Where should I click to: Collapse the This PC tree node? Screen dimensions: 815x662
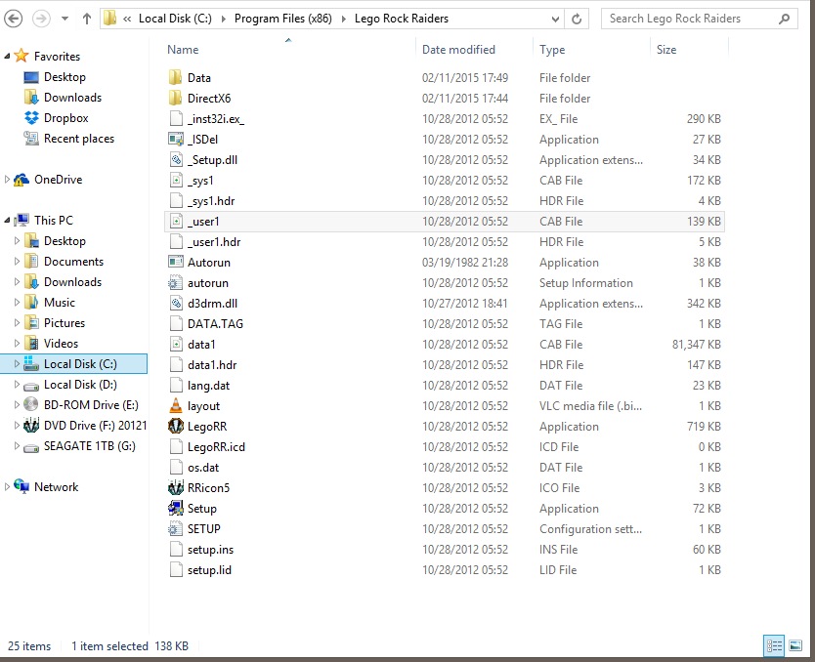point(7,221)
